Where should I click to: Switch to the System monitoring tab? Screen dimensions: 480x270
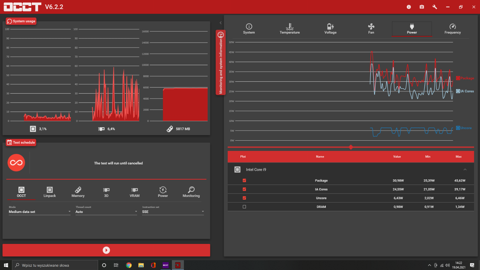(x=249, y=29)
